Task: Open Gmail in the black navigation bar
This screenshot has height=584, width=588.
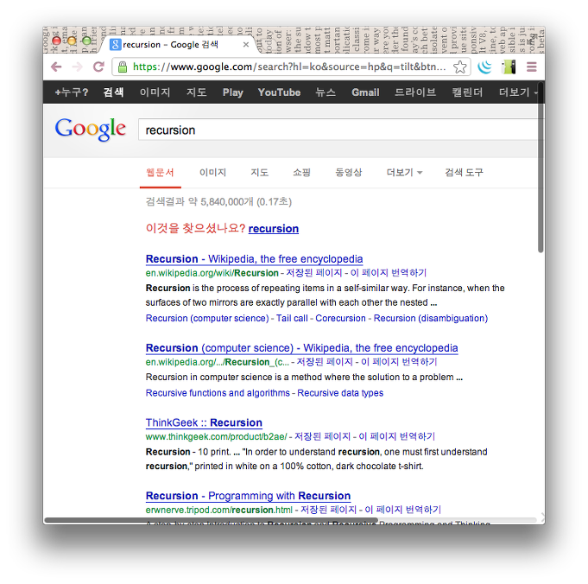Action: [365, 92]
